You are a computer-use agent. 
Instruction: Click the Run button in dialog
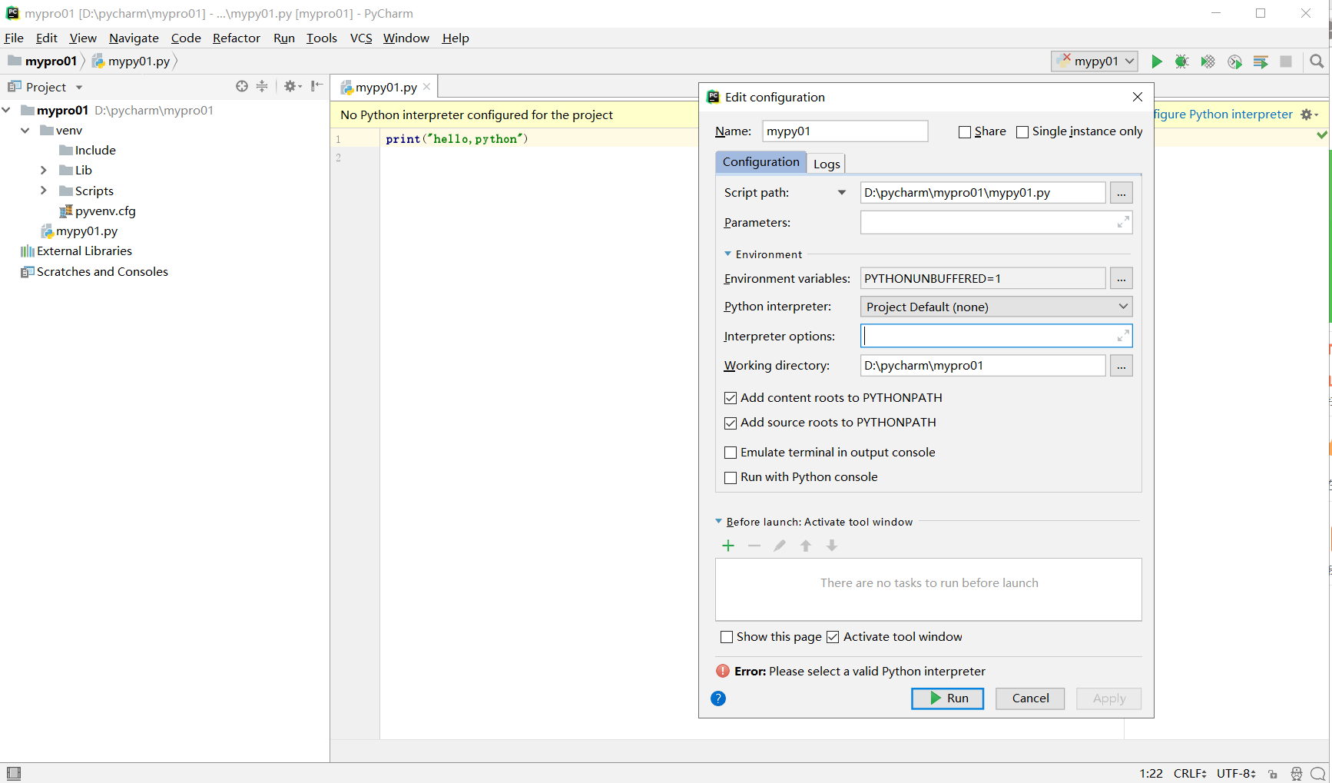pyautogui.click(x=947, y=698)
